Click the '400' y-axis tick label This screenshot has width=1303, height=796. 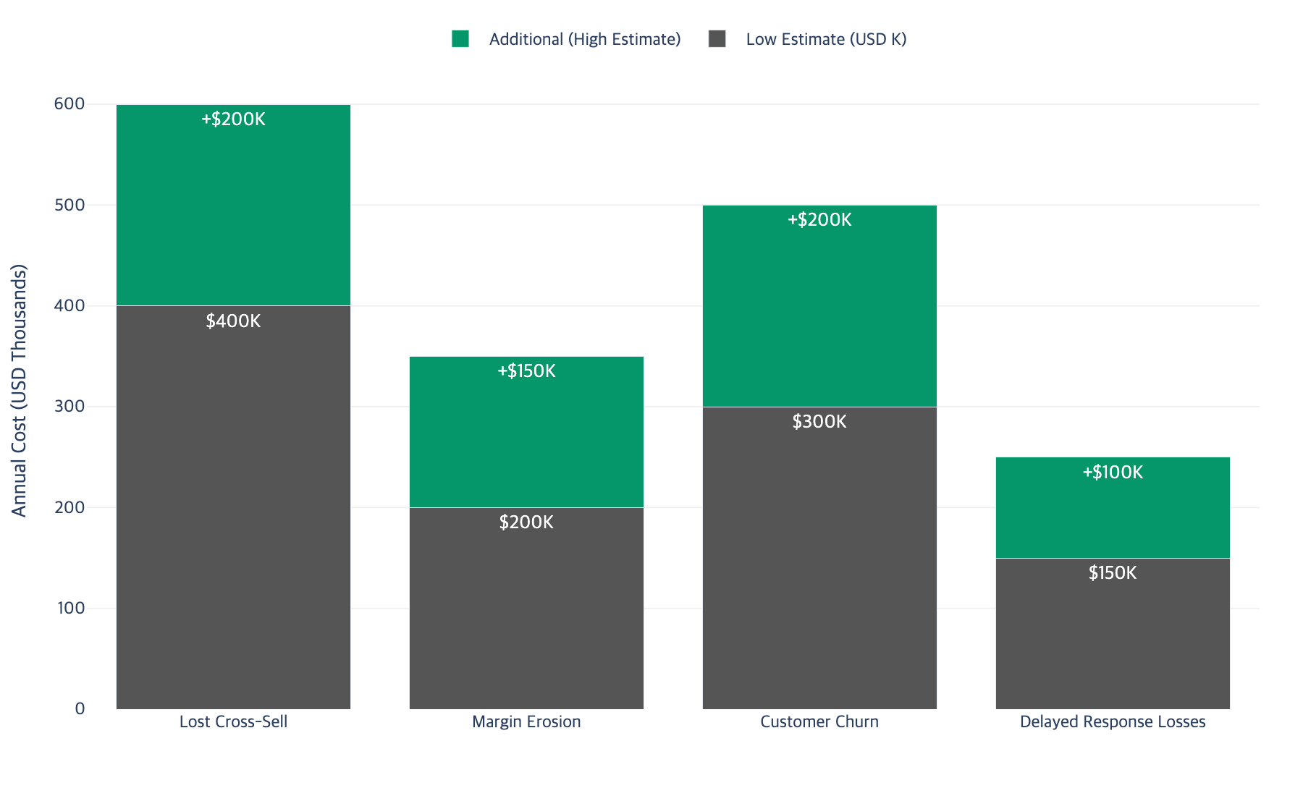click(69, 305)
